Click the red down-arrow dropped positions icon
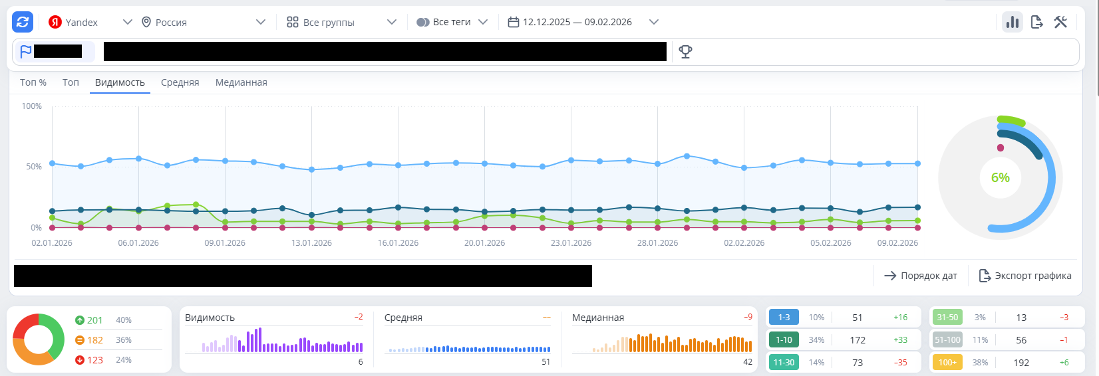1099x376 pixels. (80, 360)
